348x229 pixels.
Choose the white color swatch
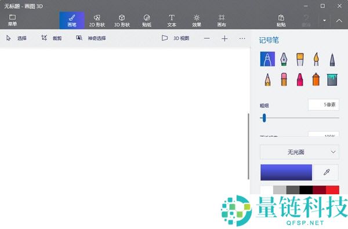coord(267,190)
